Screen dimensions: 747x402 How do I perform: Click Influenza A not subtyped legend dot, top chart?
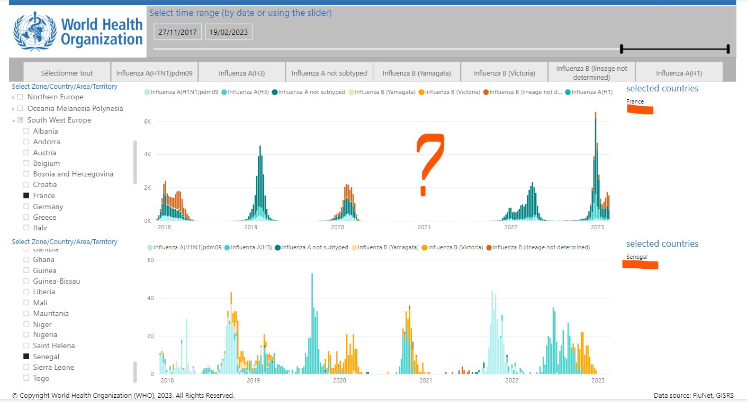(x=275, y=92)
